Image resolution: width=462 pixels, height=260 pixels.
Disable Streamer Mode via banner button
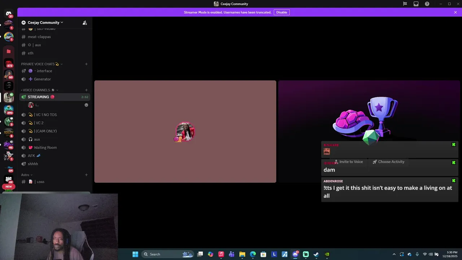click(x=282, y=12)
